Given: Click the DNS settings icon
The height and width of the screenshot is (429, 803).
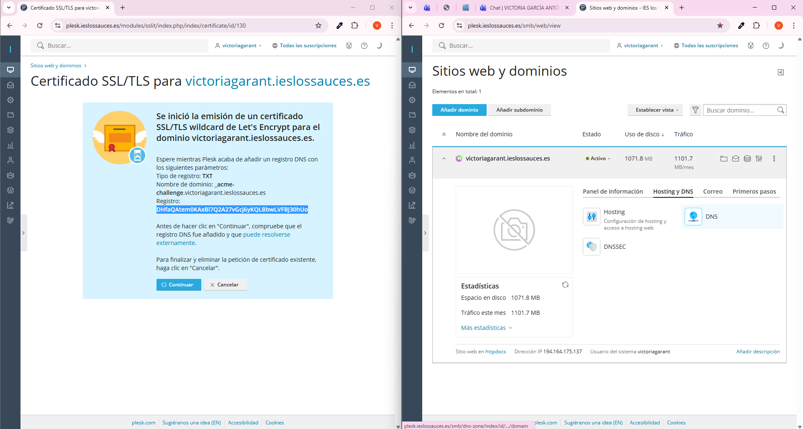Looking at the screenshot, I should coord(693,217).
